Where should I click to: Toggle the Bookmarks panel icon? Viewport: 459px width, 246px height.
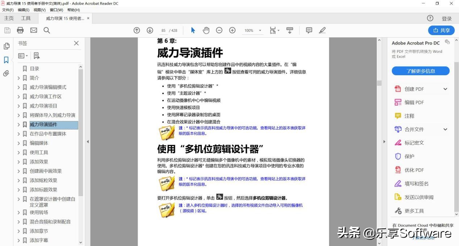6,60
